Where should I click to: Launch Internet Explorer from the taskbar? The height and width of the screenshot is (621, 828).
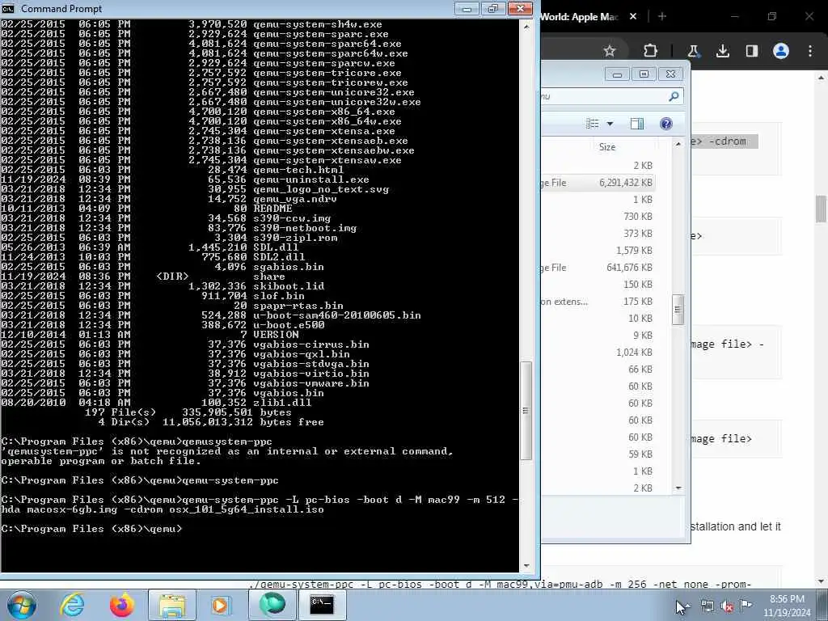pyautogui.click(x=72, y=605)
